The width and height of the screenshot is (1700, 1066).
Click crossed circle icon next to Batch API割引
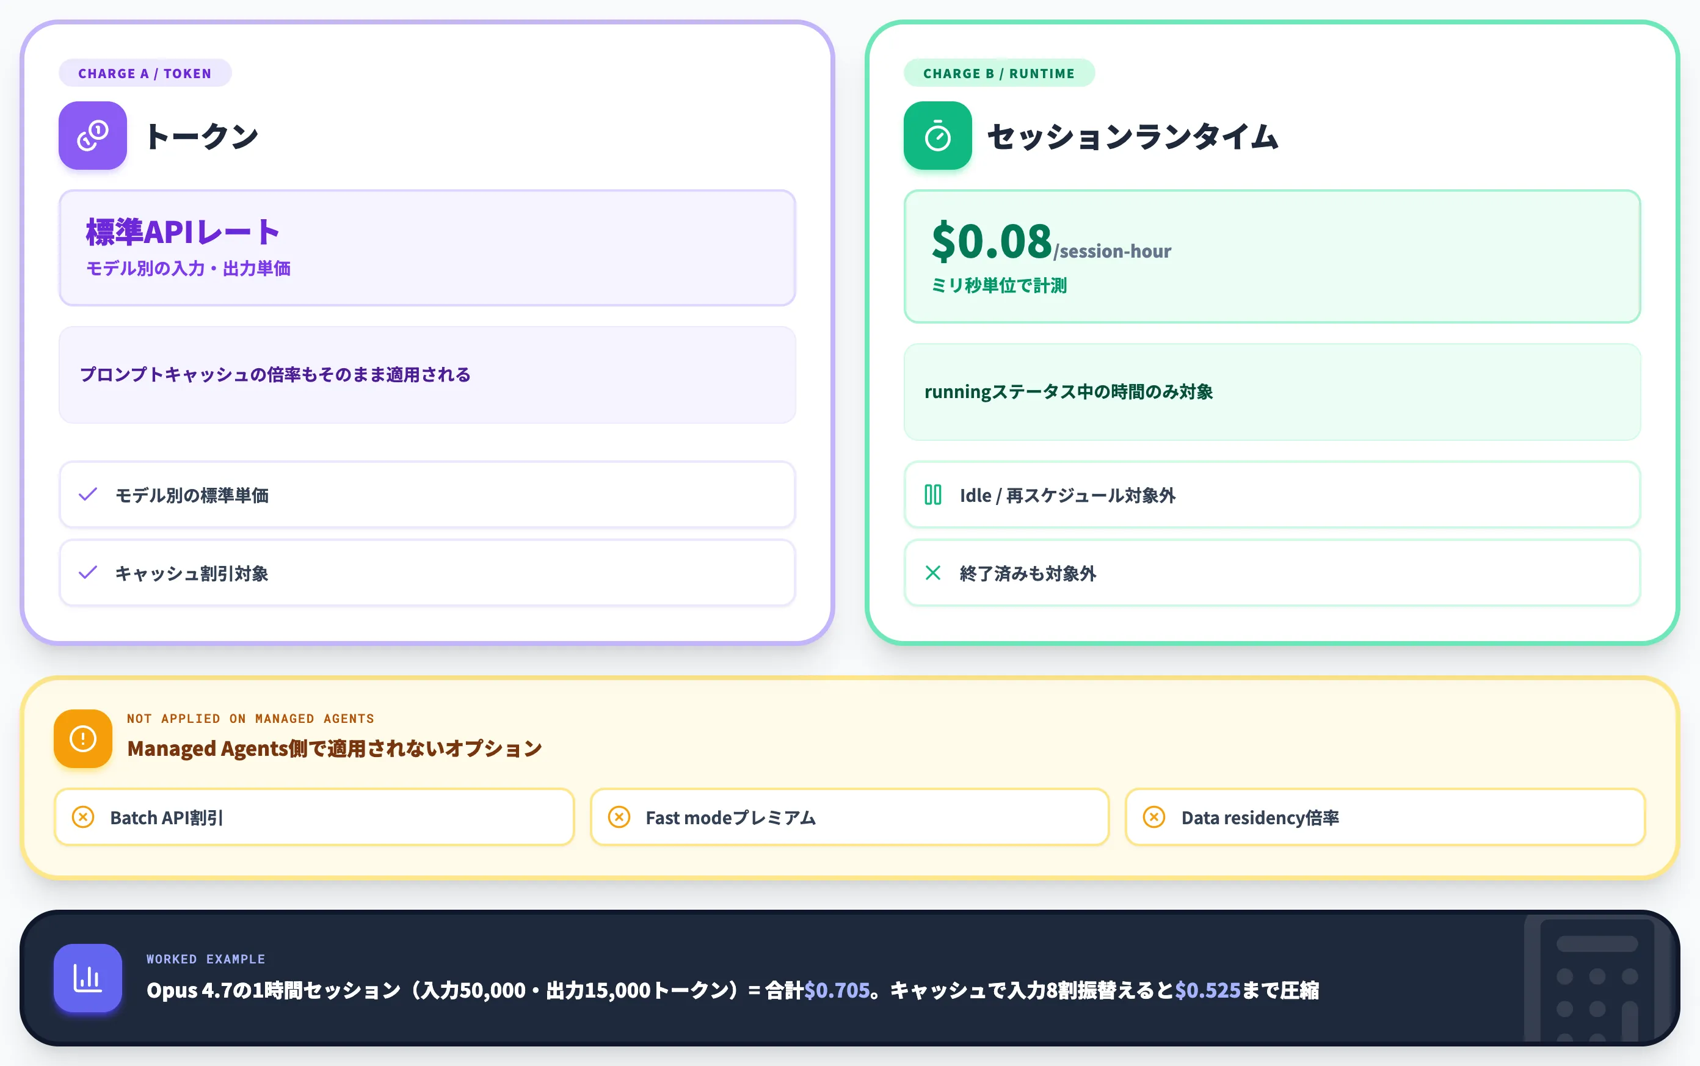tap(83, 817)
